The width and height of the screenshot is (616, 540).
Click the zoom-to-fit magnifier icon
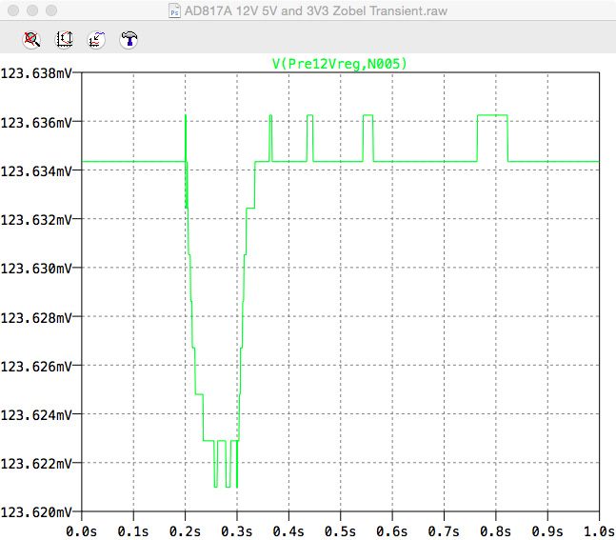31,39
